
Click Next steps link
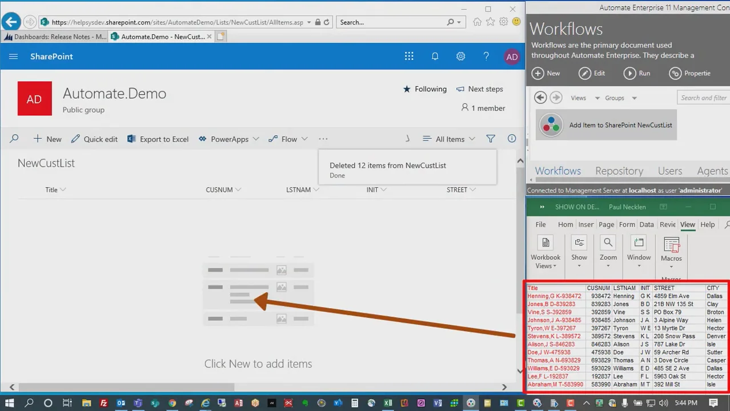pyautogui.click(x=479, y=89)
